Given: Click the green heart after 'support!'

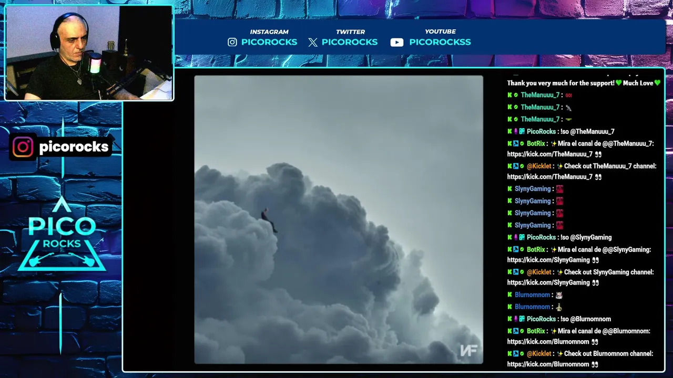Looking at the screenshot, I should [619, 83].
